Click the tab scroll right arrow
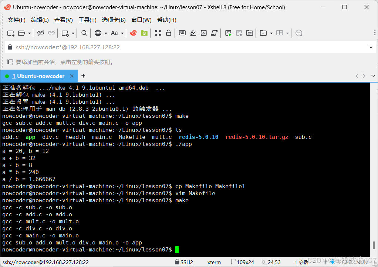This screenshot has width=378, height=267. (364, 76)
